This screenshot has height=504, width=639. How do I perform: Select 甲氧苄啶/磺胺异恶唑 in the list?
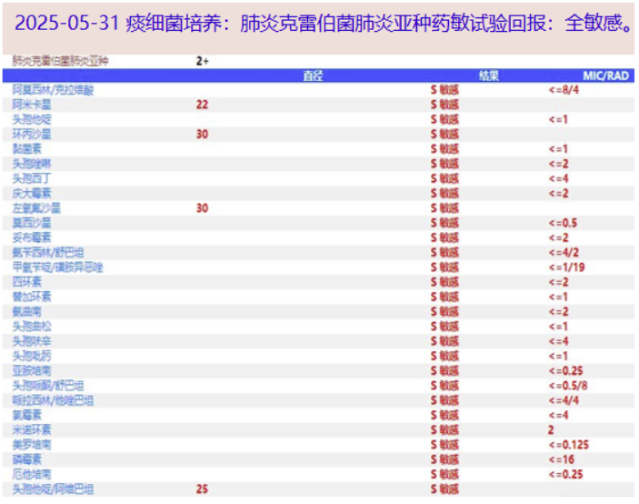[58, 267]
